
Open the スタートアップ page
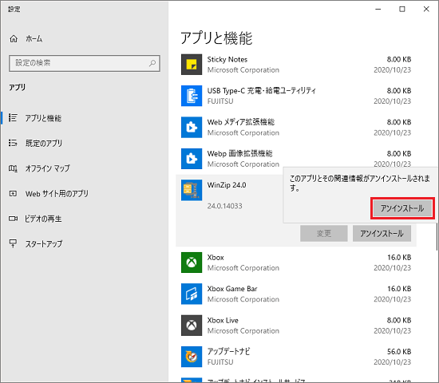(x=44, y=244)
